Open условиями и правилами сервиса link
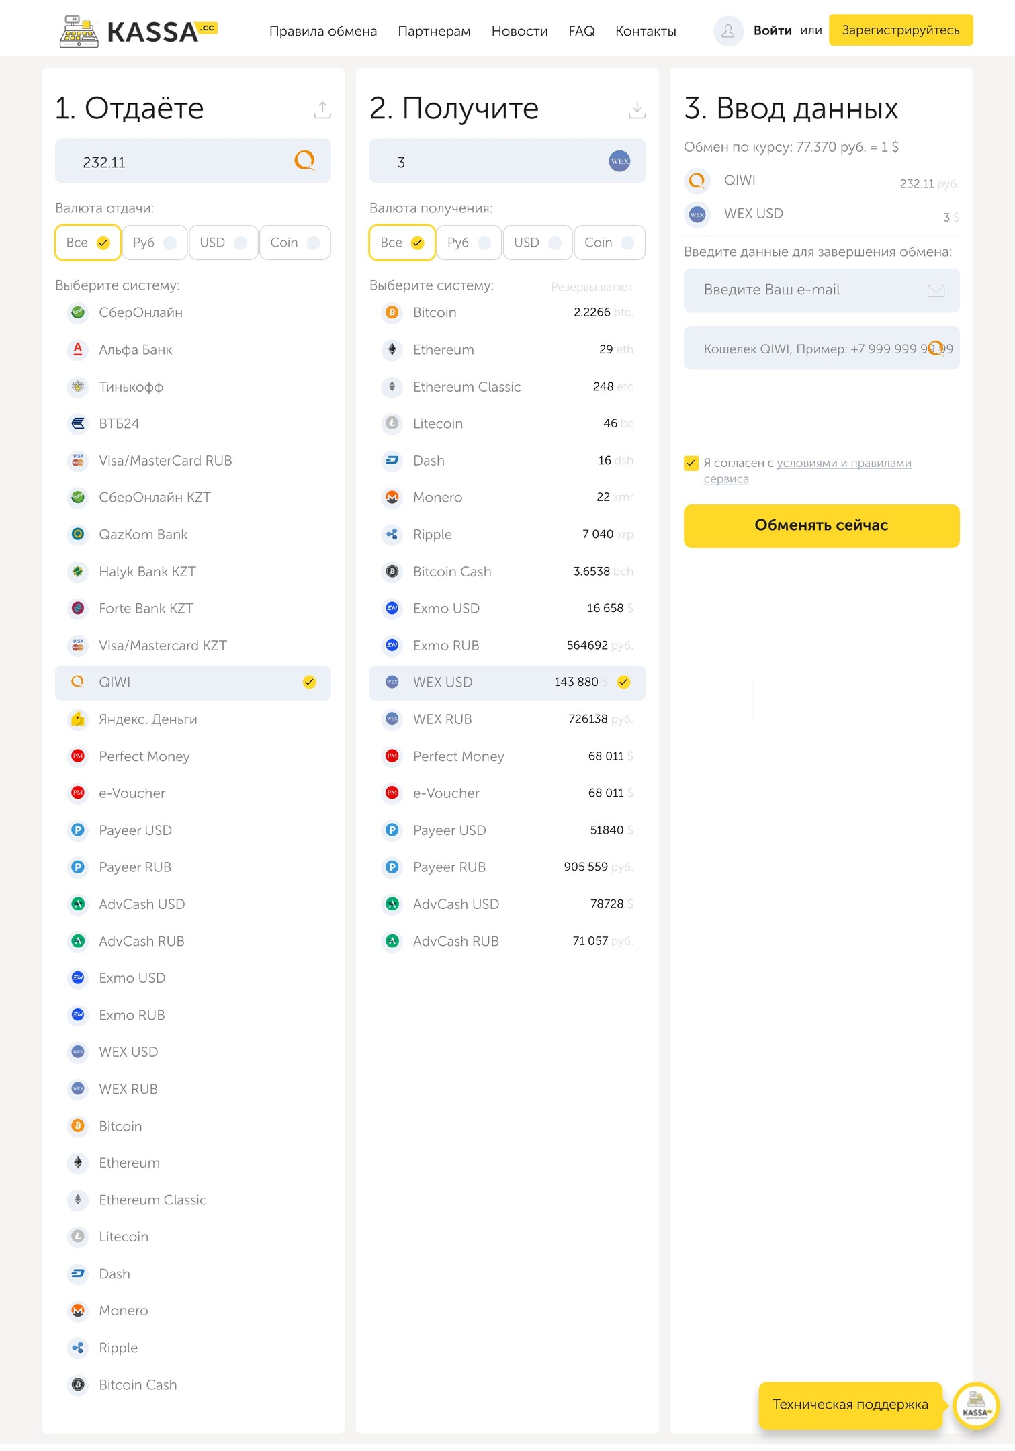This screenshot has width=1015, height=1451. tap(807, 471)
